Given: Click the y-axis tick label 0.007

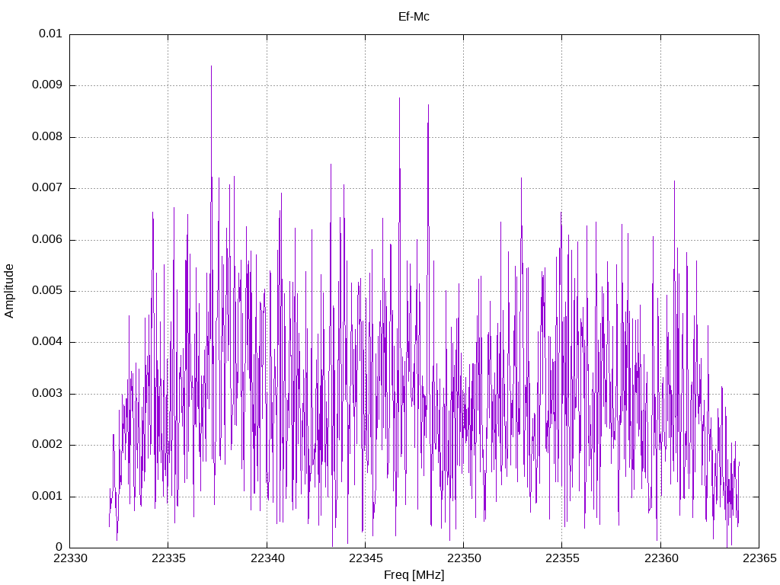Looking at the screenshot, I should (47, 187).
